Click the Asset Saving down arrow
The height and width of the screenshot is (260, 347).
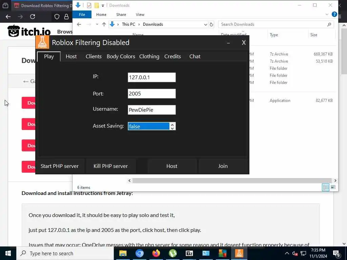[x=172, y=128]
